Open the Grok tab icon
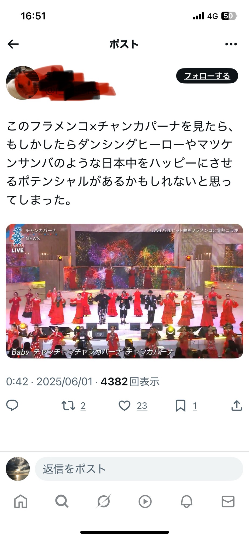This screenshot has width=249, height=539. click(103, 502)
